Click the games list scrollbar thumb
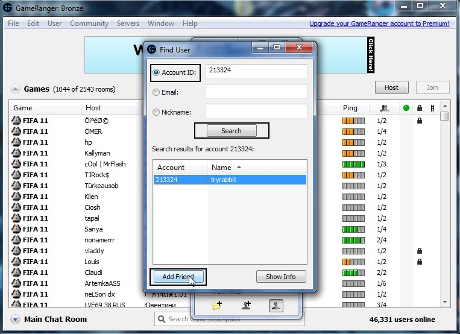The width and height of the screenshot is (460, 334). [x=445, y=116]
